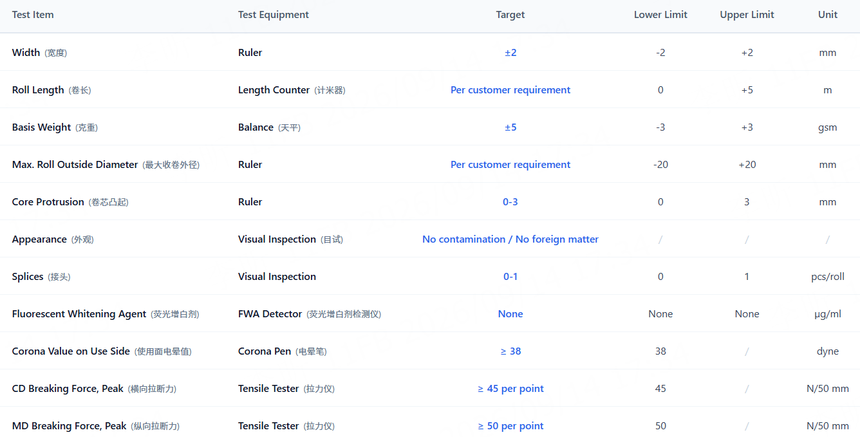Viewport: 860px width, 437px height.
Task: Select "No contamination / No foreign matter" target
Action: (x=510, y=239)
